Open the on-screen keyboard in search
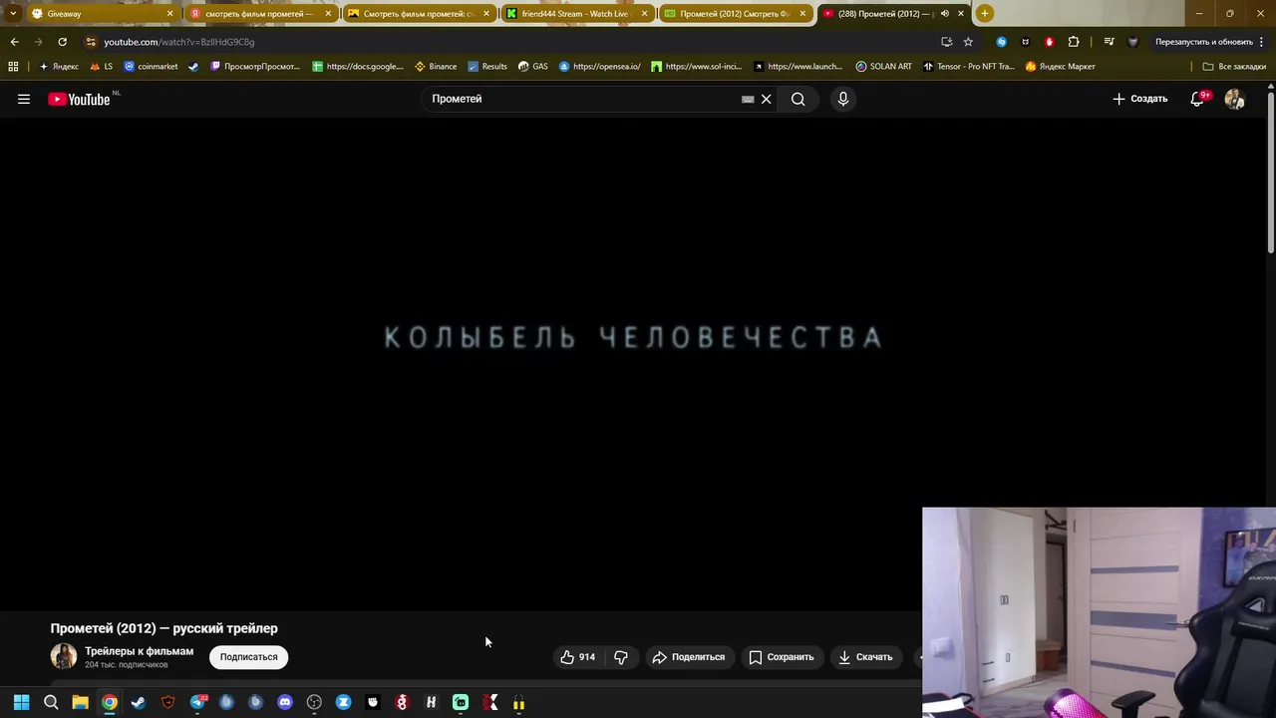The image size is (1276, 718). click(748, 99)
